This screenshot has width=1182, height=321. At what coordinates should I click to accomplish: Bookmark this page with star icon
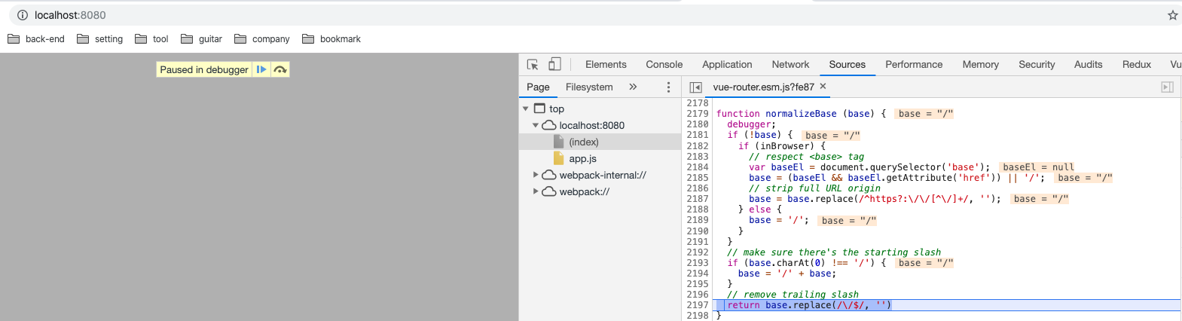(1172, 15)
